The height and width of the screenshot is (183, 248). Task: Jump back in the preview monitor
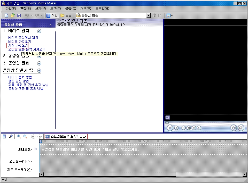[183, 128]
